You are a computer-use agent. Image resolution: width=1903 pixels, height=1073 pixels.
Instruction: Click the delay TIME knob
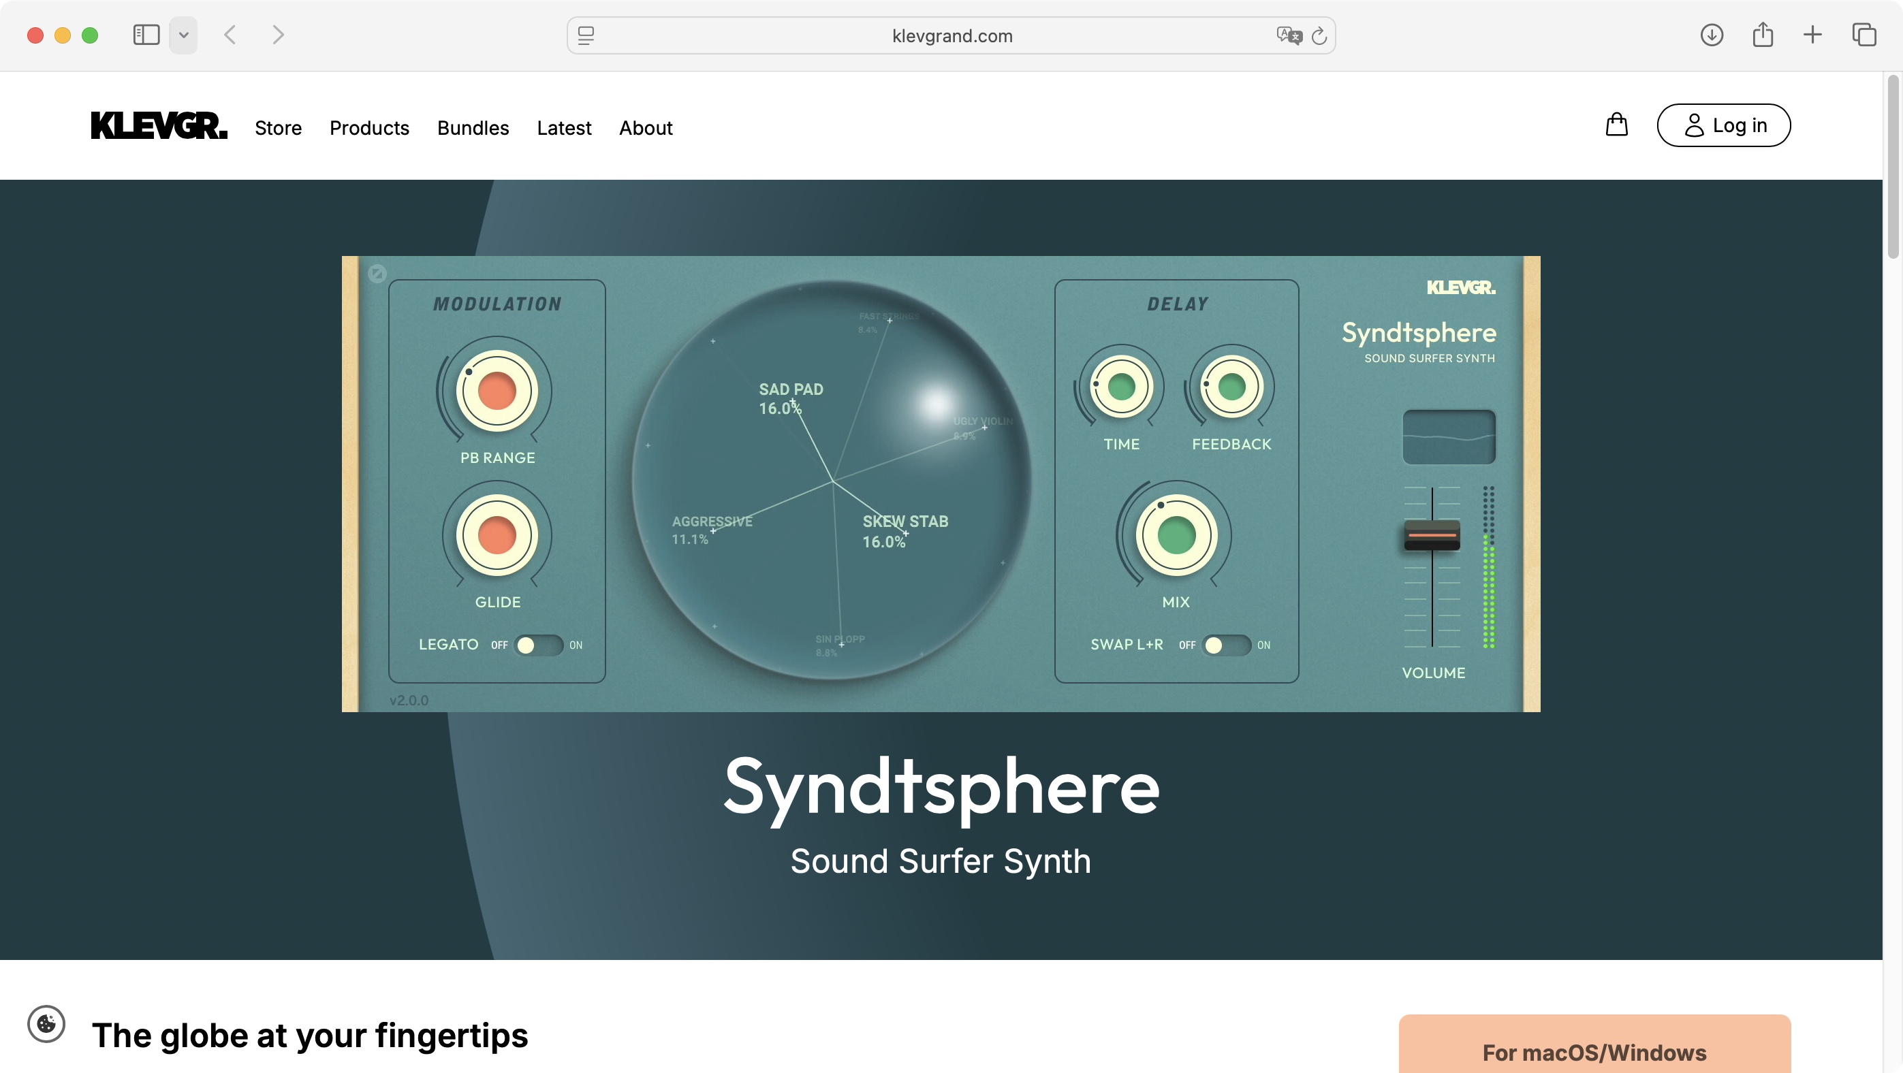tap(1120, 386)
